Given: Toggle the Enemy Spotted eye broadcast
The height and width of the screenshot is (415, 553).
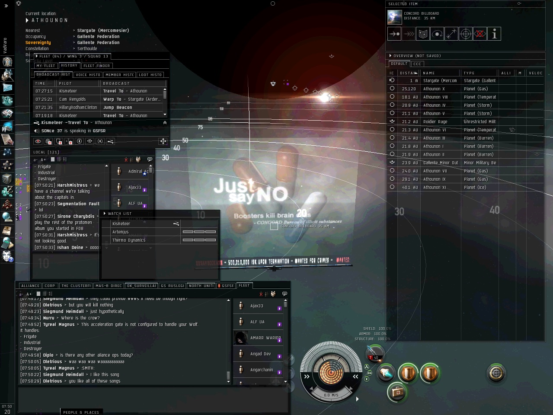Looking at the screenshot, I should [x=38, y=141].
